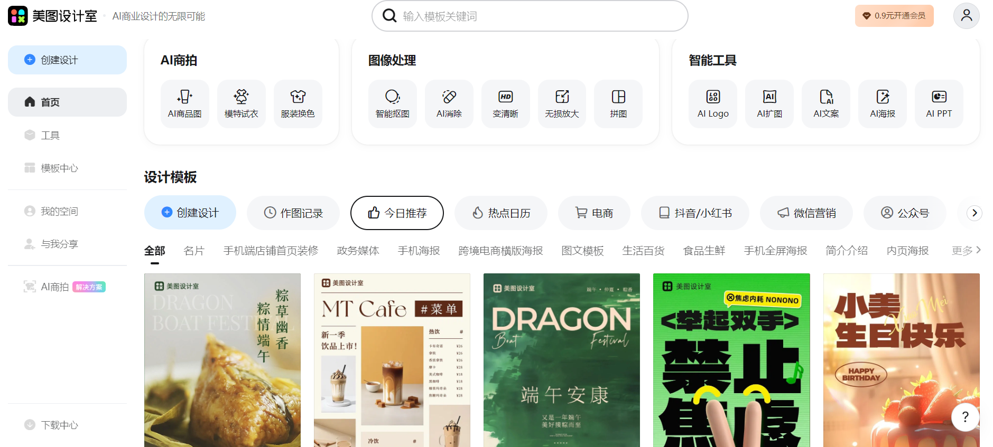
Task: Go to 模板中心 in sidebar
Action: pyautogui.click(x=59, y=168)
